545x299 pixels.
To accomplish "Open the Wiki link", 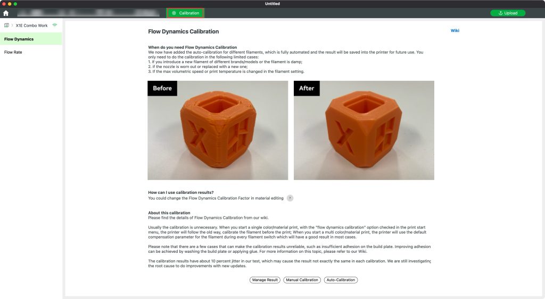I will pos(455,30).
